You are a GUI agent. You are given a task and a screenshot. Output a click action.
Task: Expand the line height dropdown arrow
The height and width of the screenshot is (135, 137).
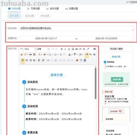(83, 55)
